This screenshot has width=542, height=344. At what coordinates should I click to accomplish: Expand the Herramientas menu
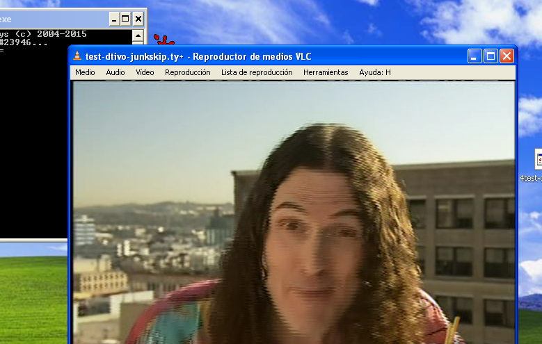pyautogui.click(x=326, y=72)
